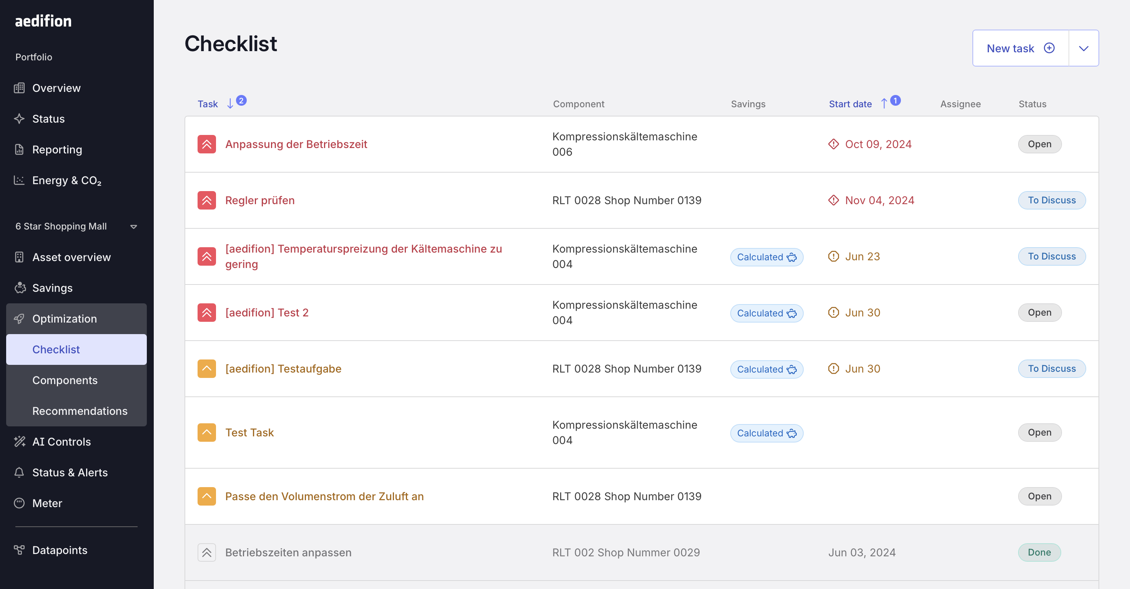Image resolution: width=1130 pixels, height=589 pixels.
Task: Toggle Task column sort order arrow
Action: [230, 104]
